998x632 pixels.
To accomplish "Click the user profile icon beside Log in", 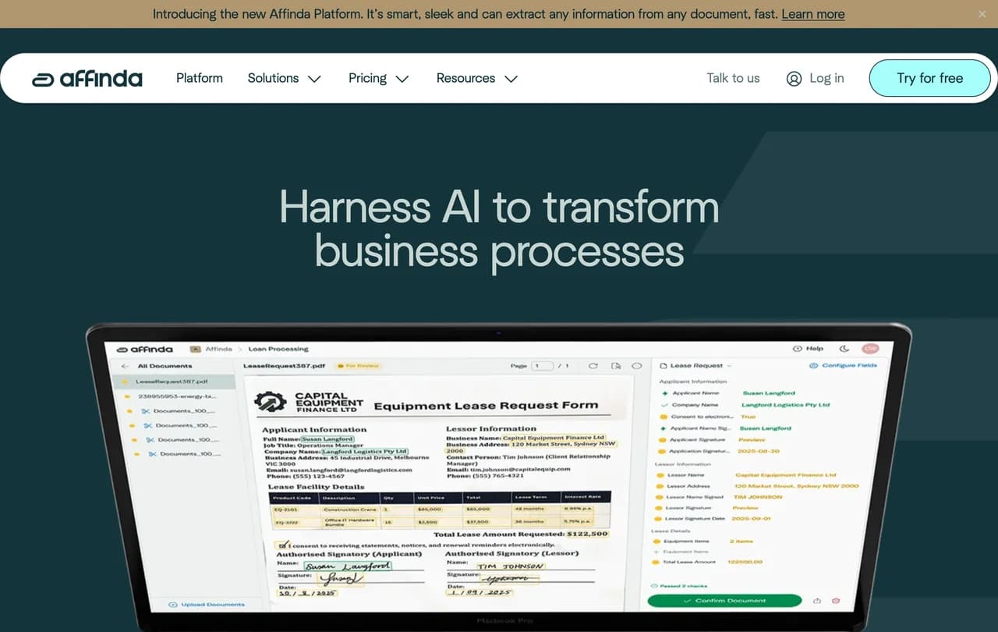I will pos(794,78).
